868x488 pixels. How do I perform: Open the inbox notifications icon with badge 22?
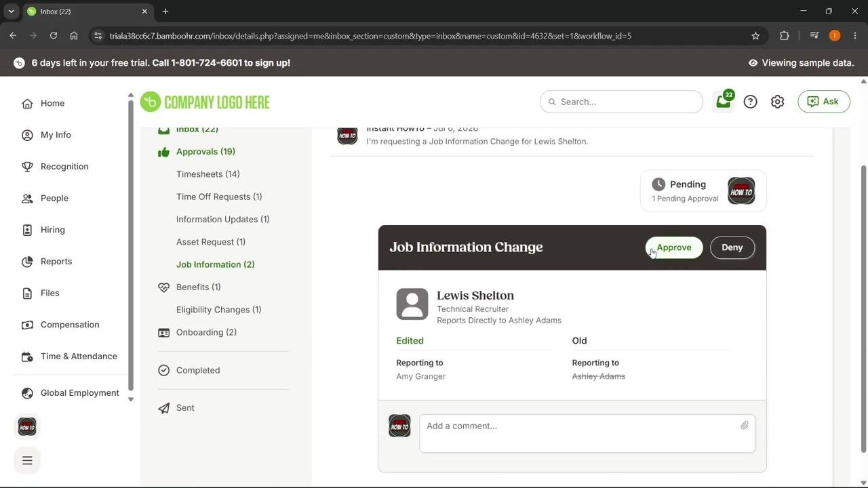(724, 102)
